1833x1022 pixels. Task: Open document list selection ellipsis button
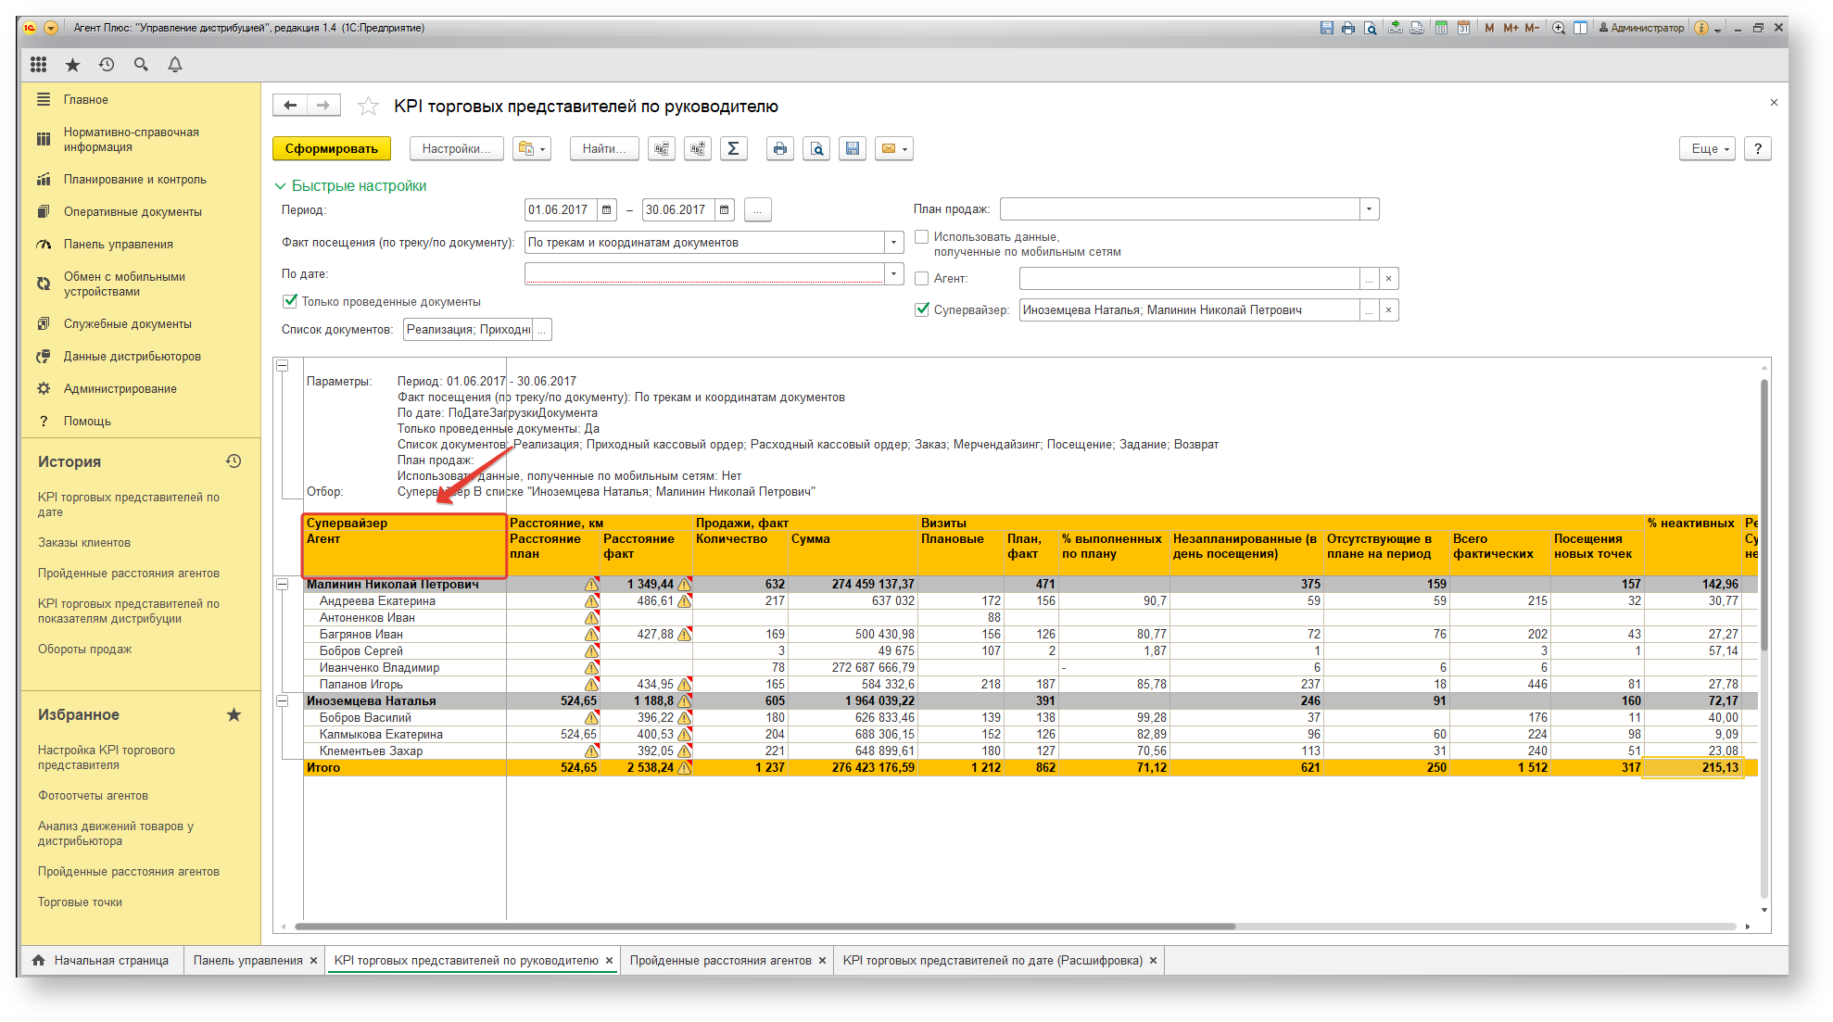[x=542, y=329]
